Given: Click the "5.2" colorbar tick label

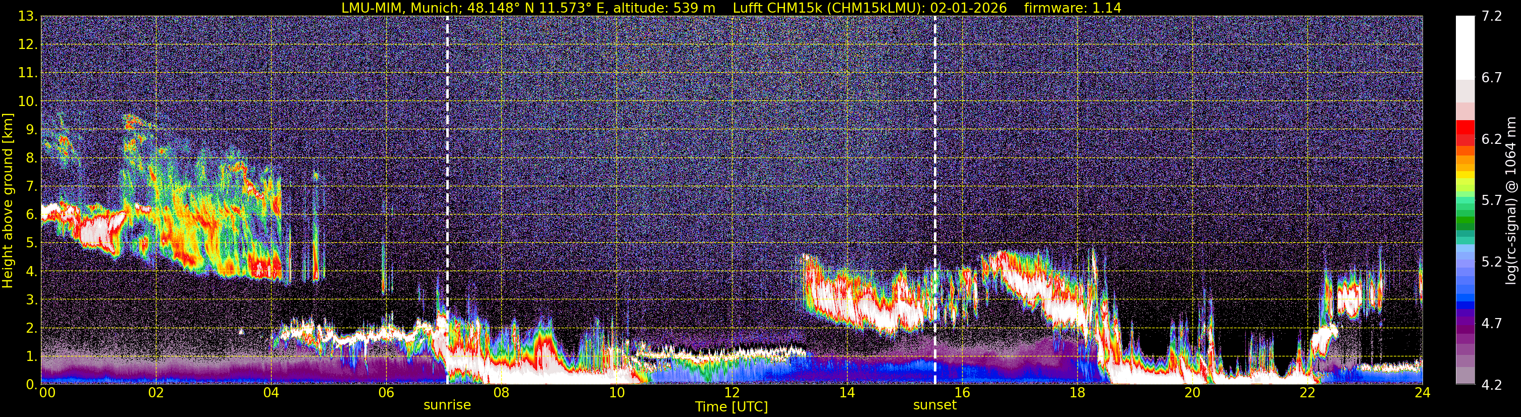Looking at the screenshot, I should pos(1492,262).
